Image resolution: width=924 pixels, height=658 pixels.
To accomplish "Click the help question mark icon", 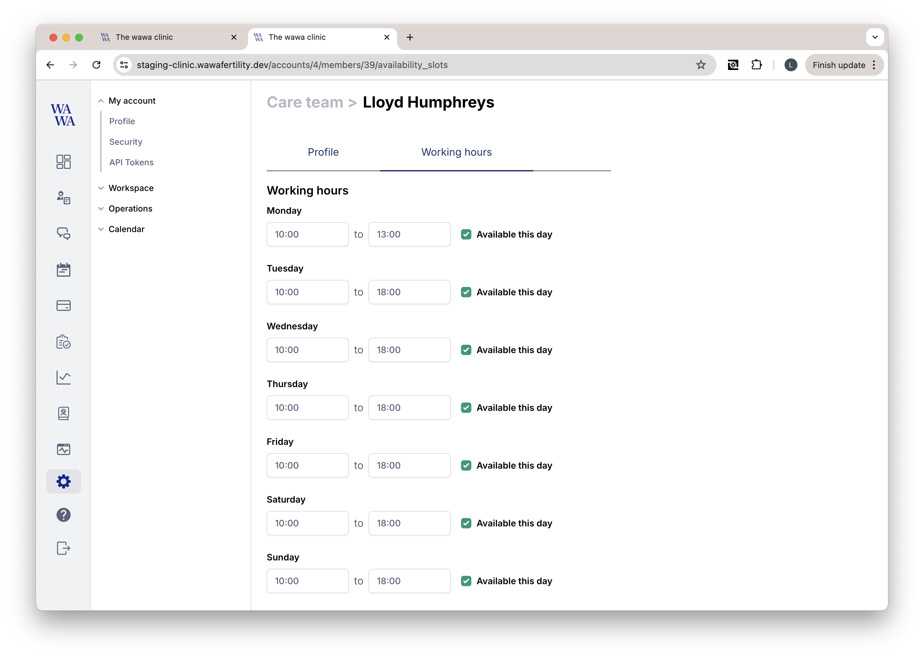I will point(63,514).
